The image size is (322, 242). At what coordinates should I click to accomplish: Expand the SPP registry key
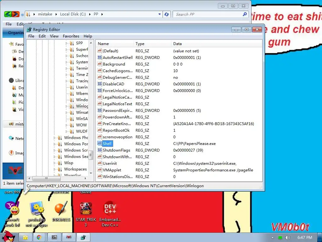click(66, 43)
